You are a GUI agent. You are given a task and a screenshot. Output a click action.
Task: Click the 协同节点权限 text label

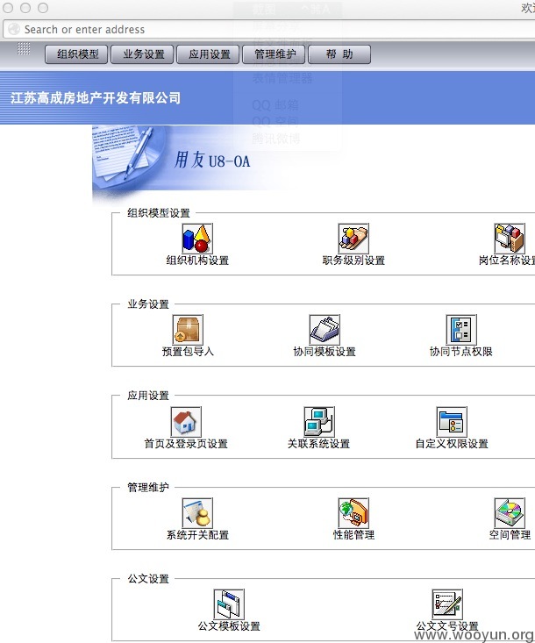click(x=461, y=352)
